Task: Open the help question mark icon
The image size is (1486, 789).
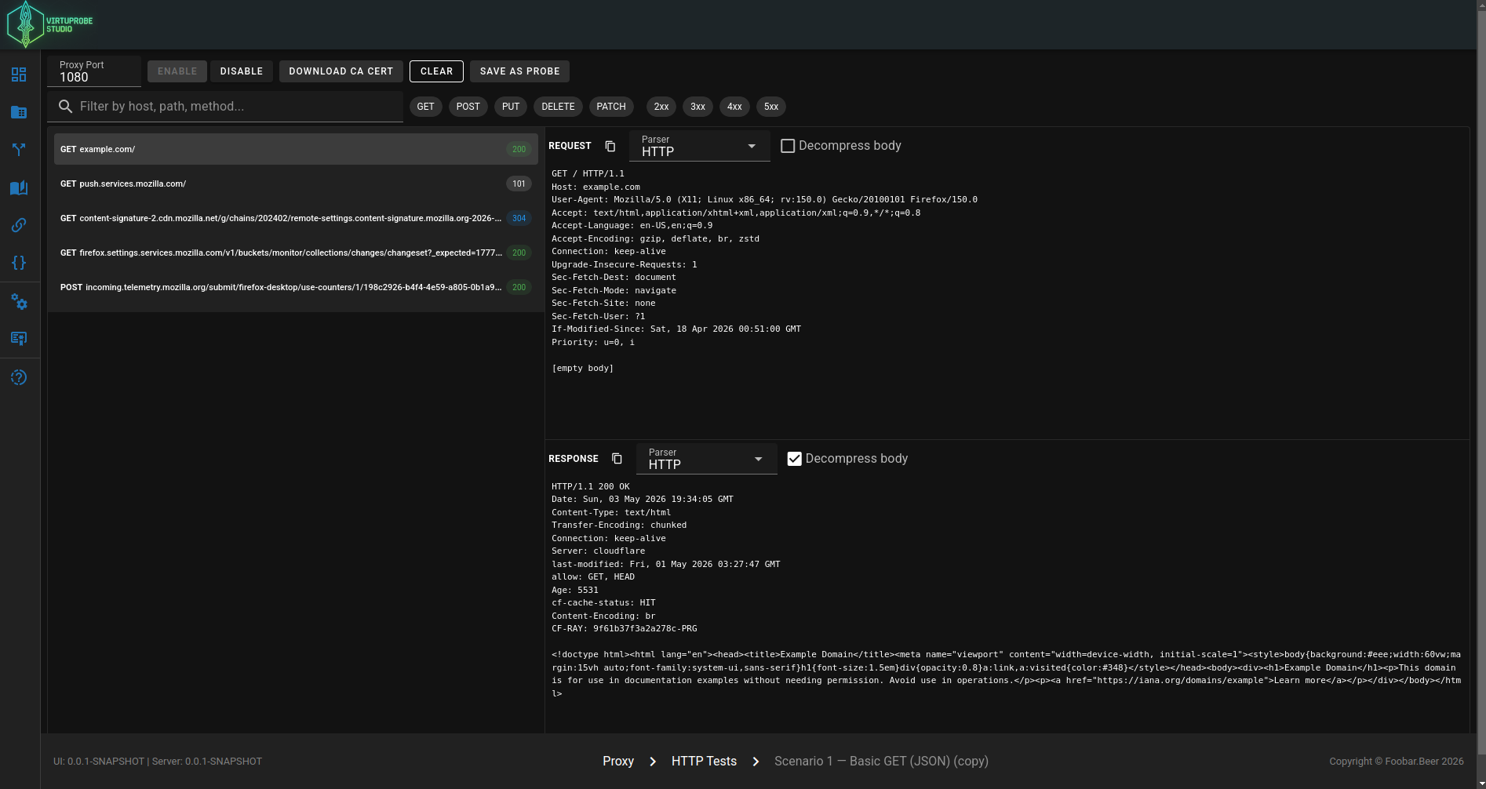Action: [19, 377]
